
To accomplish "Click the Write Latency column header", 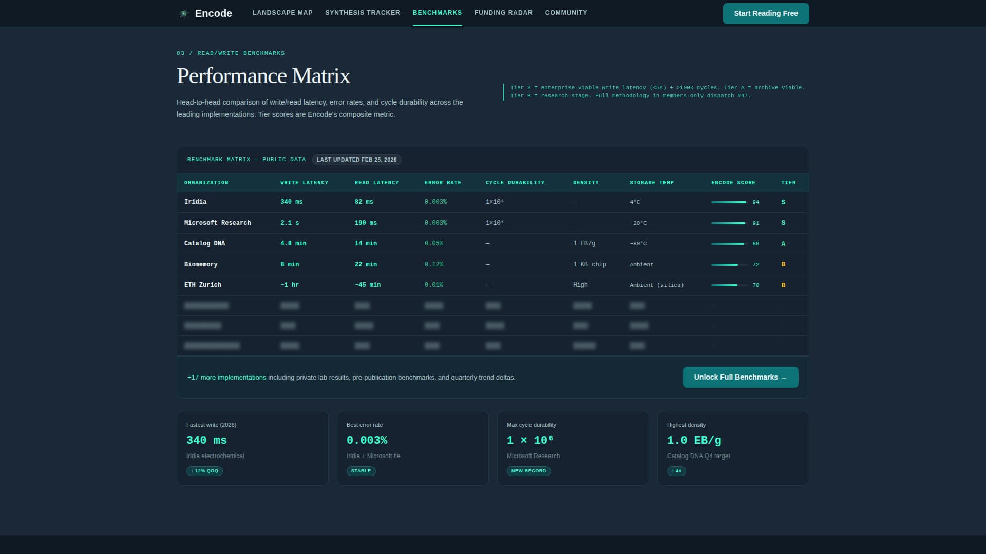I will click(x=304, y=183).
